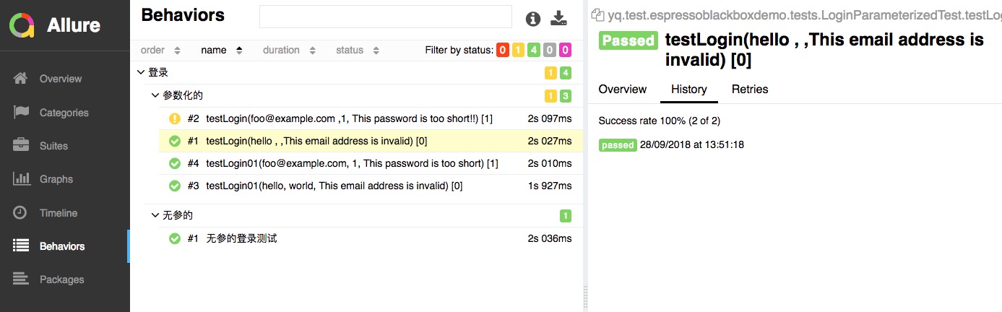Image resolution: width=1002 pixels, height=312 pixels.
Task: Open the Overview home icon
Action: (20, 78)
